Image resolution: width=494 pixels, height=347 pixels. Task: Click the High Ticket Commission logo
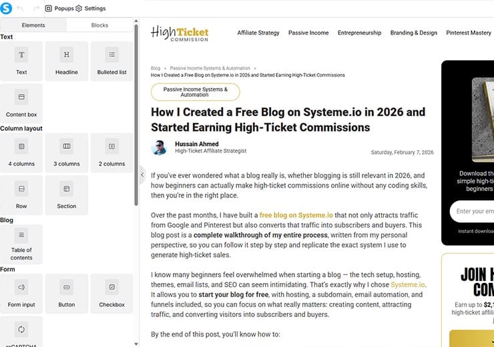coord(180,33)
